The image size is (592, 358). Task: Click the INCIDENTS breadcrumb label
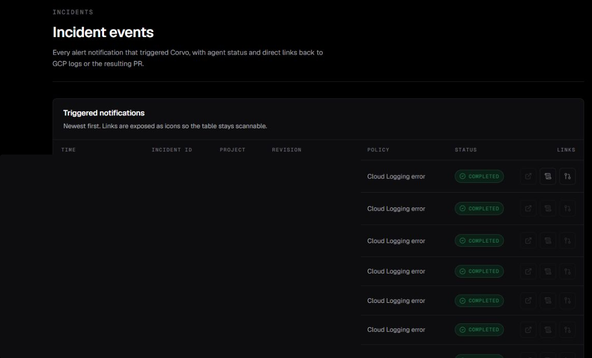point(73,12)
